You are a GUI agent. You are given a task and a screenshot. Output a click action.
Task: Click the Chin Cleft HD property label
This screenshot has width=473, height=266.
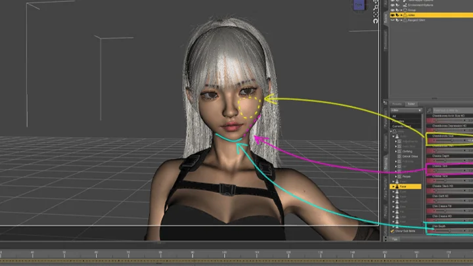click(440, 196)
